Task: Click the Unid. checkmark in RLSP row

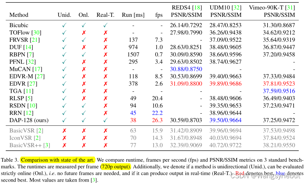Action: pyautogui.click(x=64, y=98)
